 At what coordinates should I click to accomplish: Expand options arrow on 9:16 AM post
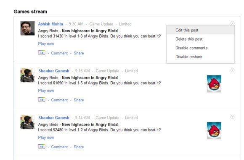(232, 70)
